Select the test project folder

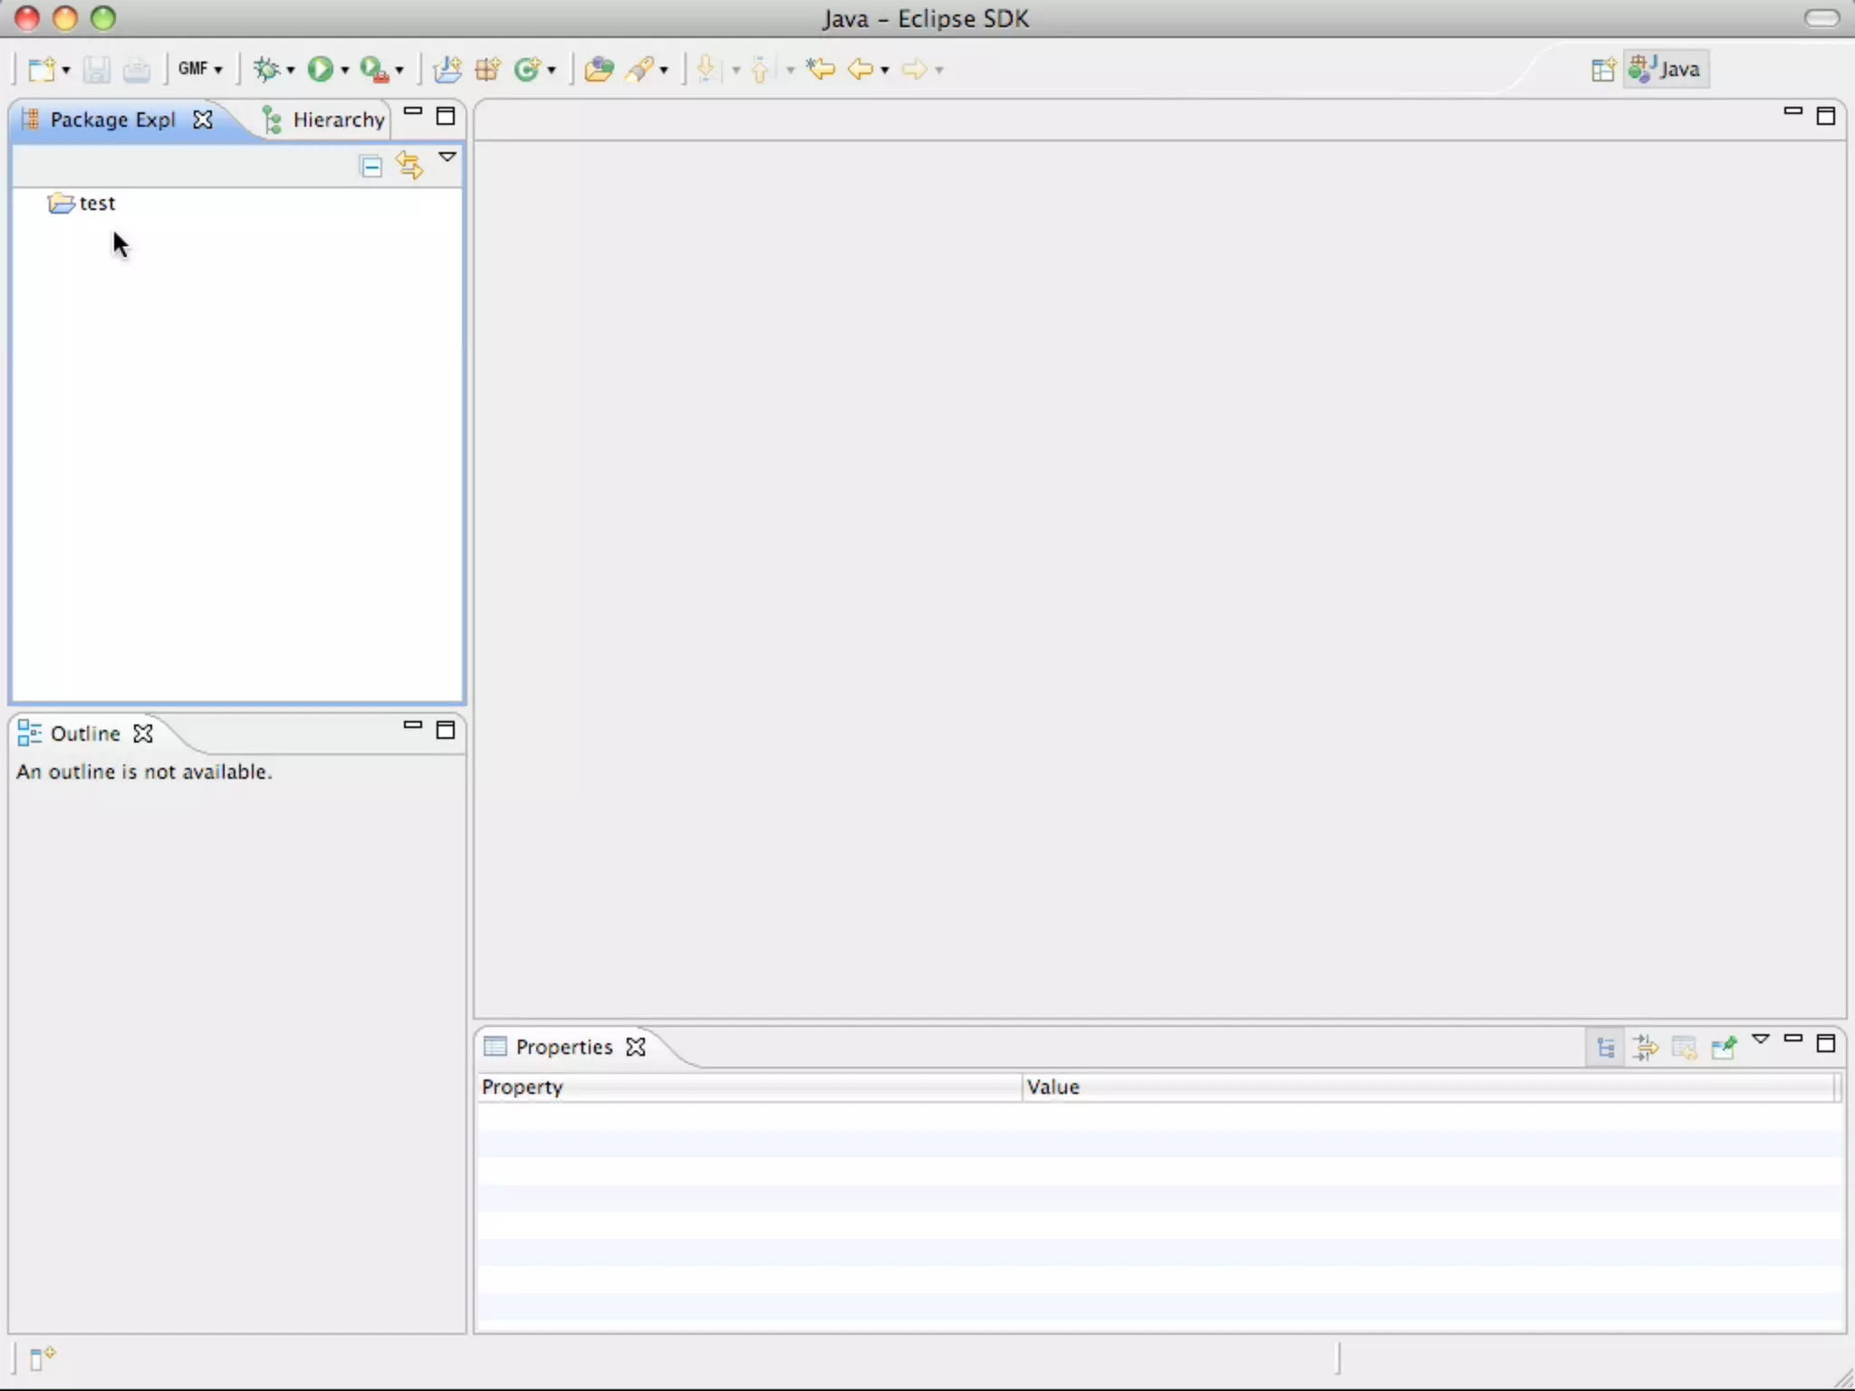click(96, 204)
